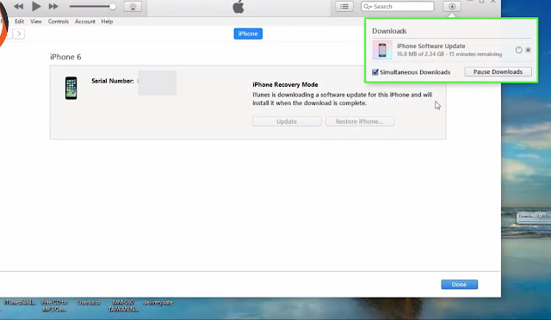
Task: Click the iPhone Recovery Mode heading
Action: click(285, 84)
